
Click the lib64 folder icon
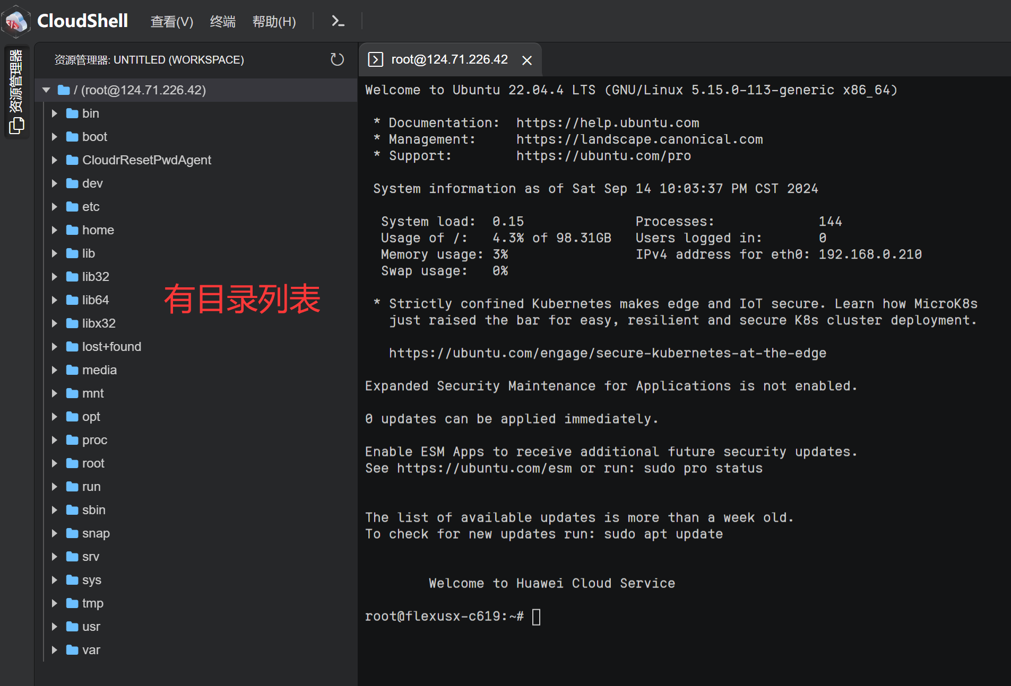[x=72, y=300]
